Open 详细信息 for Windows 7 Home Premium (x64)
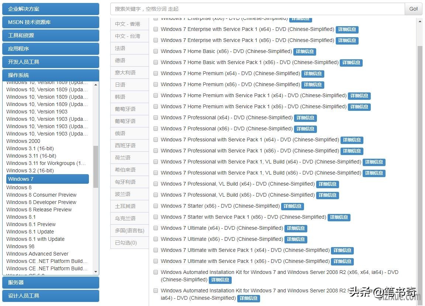This screenshot has width=425, height=306. coord(312,73)
